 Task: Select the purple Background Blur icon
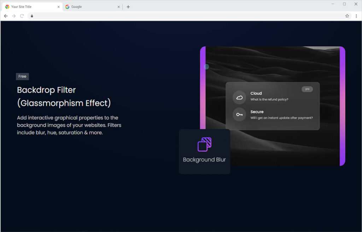pos(204,145)
